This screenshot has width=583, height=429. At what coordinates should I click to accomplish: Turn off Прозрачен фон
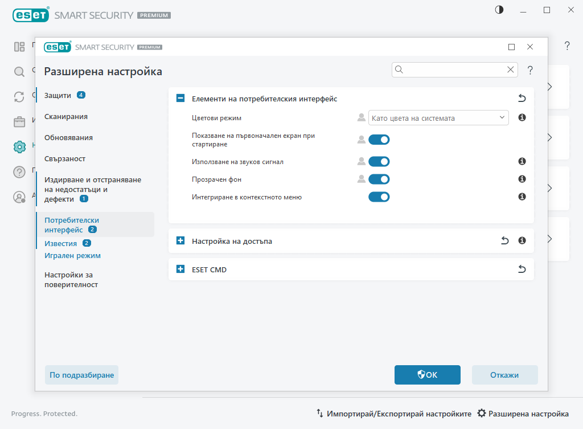click(379, 179)
